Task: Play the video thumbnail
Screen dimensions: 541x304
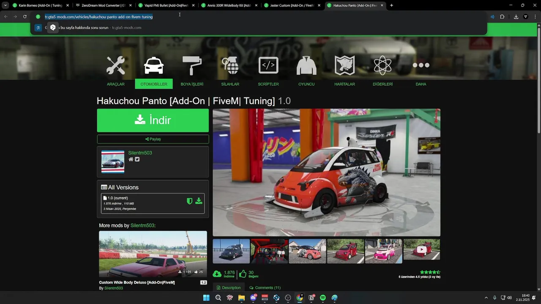Action: 422,250
